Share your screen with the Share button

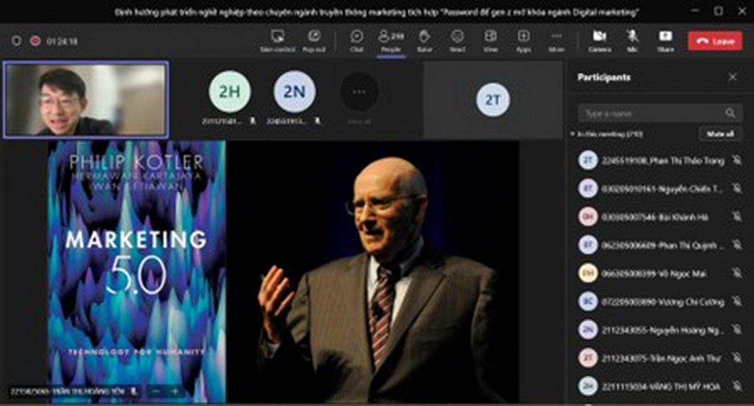[665, 40]
